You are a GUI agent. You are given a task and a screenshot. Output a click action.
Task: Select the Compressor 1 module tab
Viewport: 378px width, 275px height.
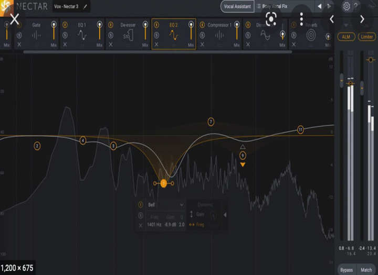[x=219, y=34]
